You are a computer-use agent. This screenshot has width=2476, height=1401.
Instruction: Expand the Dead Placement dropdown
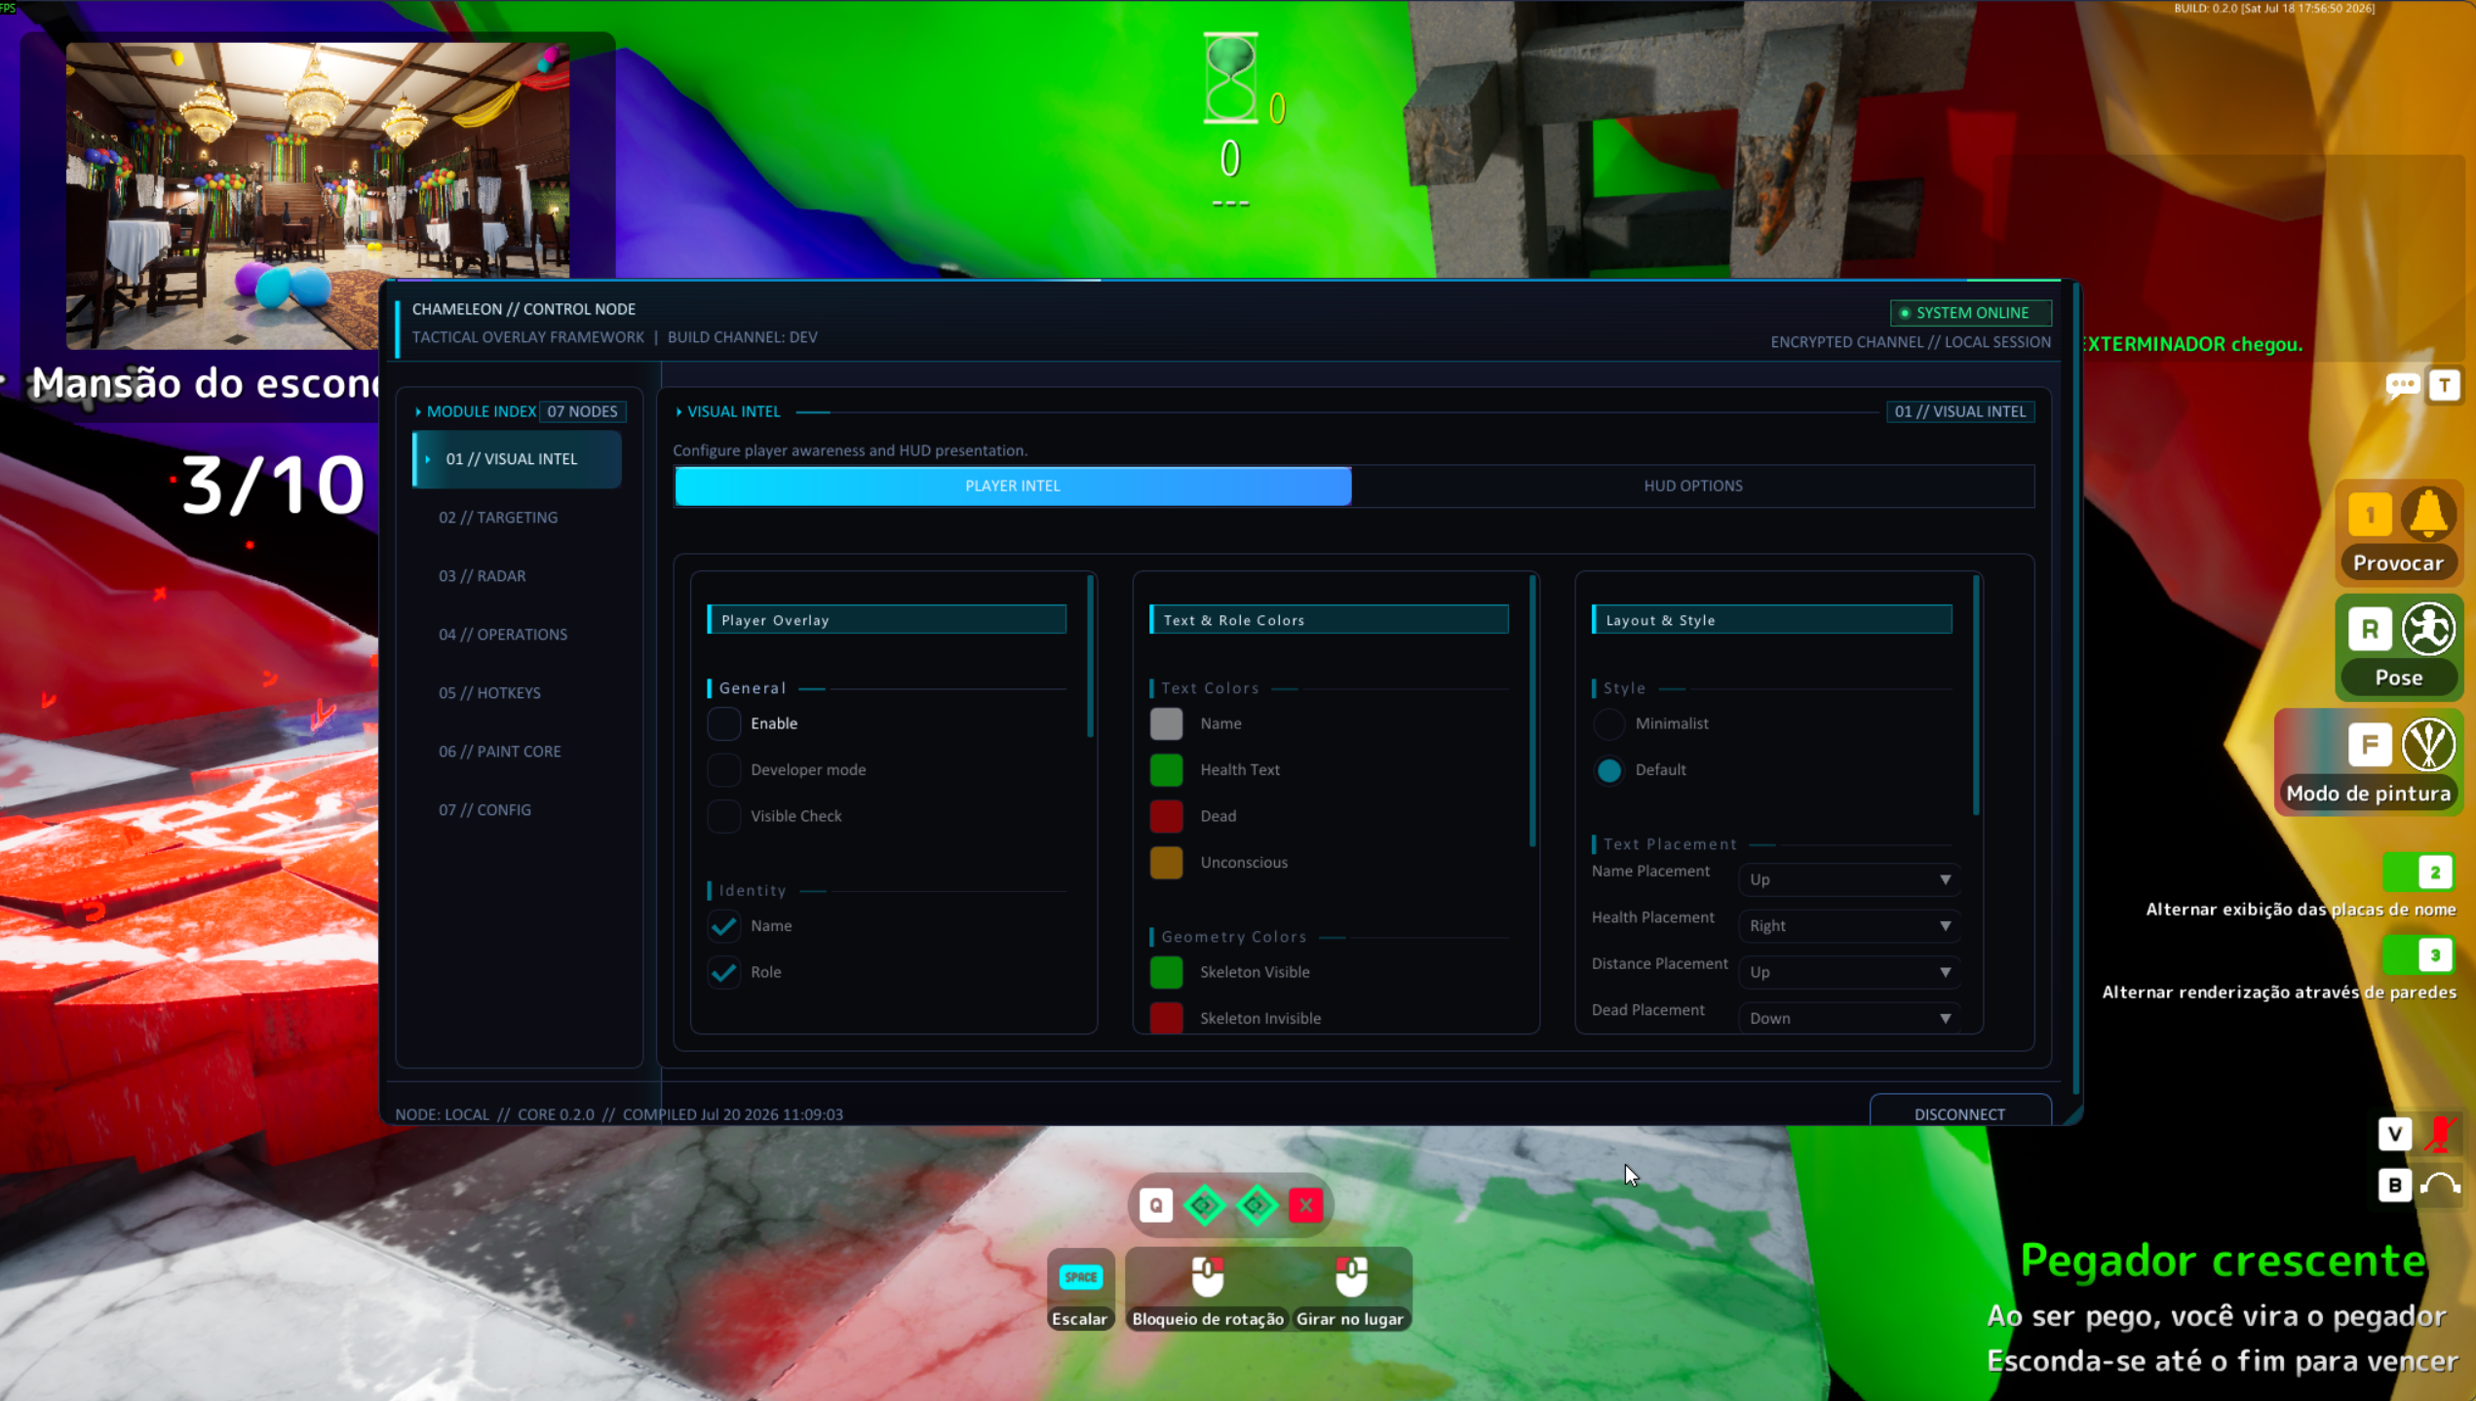[1849, 1018]
